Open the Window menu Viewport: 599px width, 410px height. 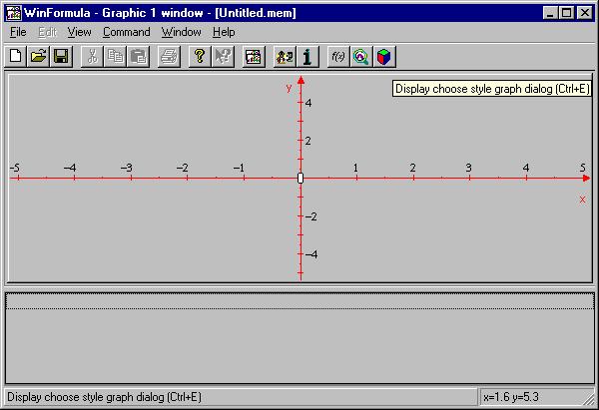coord(181,32)
